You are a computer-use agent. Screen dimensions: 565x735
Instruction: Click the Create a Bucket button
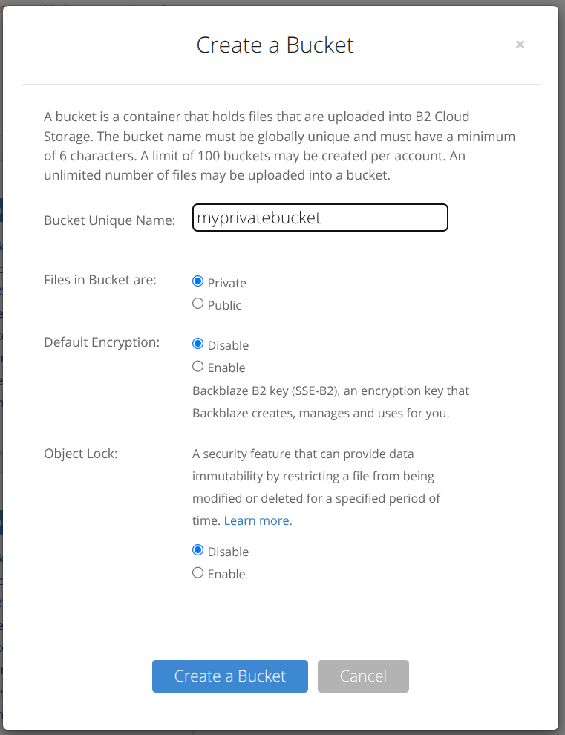(x=229, y=676)
